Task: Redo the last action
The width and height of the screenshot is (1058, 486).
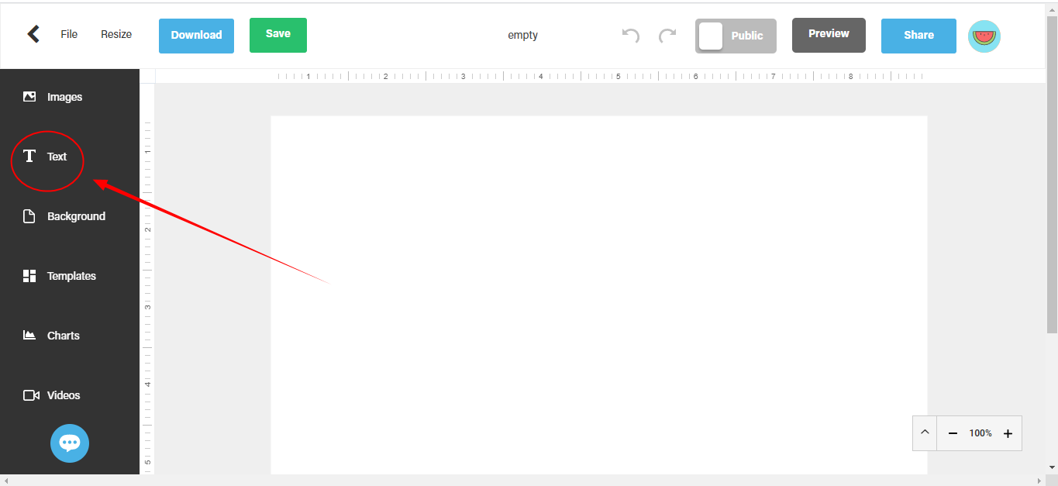Action: (x=667, y=36)
